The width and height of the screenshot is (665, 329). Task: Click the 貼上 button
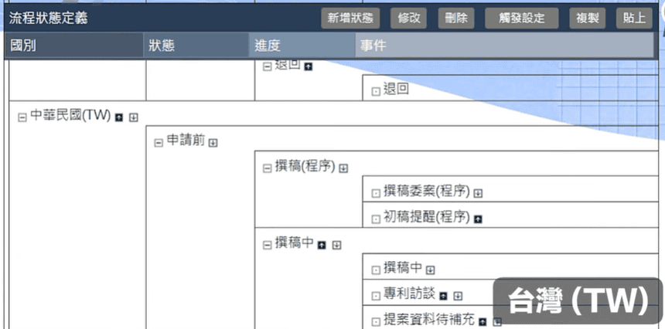pos(634,19)
